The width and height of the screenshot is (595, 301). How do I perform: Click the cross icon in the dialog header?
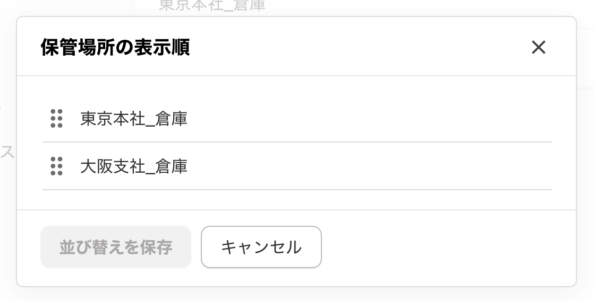538,48
